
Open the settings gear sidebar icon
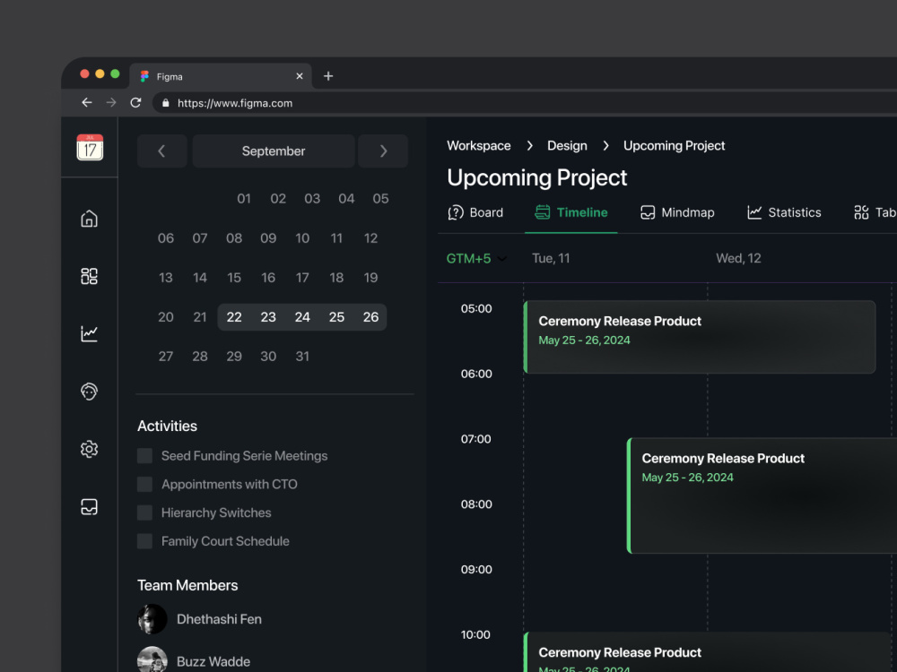[89, 449]
